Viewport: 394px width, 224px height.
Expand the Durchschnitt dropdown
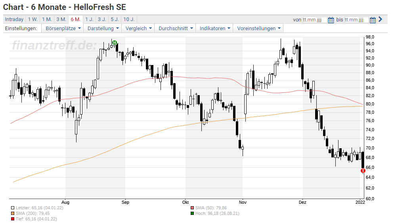tap(176, 29)
